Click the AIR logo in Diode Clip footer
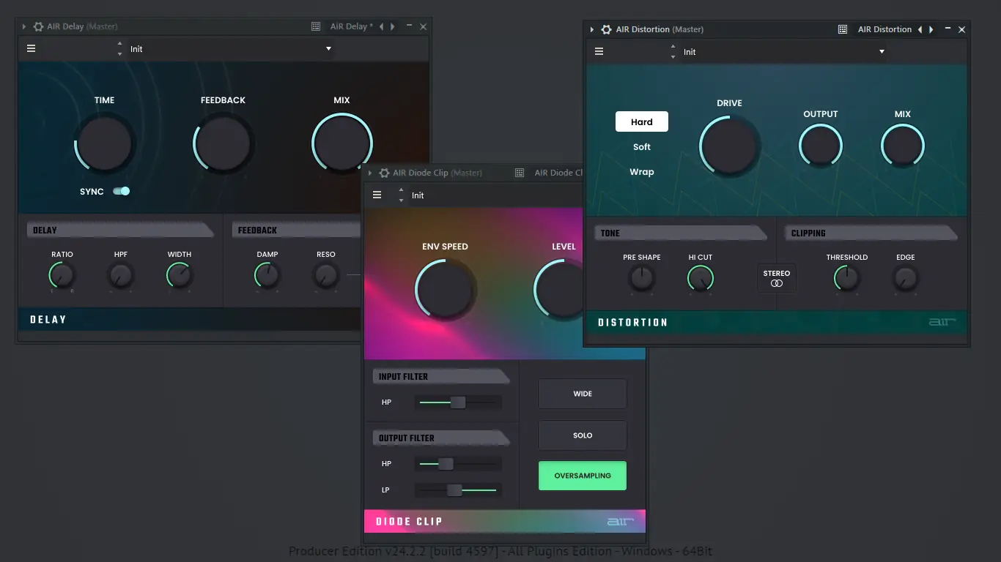This screenshot has height=562, width=1001. [620, 521]
